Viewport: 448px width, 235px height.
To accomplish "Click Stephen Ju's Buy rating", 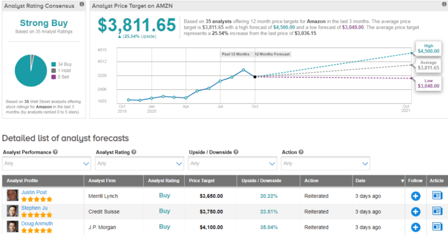I will (x=165, y=211).
